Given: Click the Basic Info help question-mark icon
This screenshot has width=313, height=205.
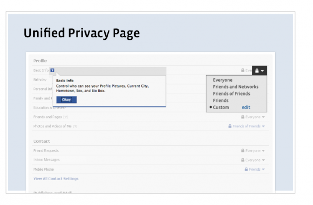Looking at the screenshot, I should 52,71.
